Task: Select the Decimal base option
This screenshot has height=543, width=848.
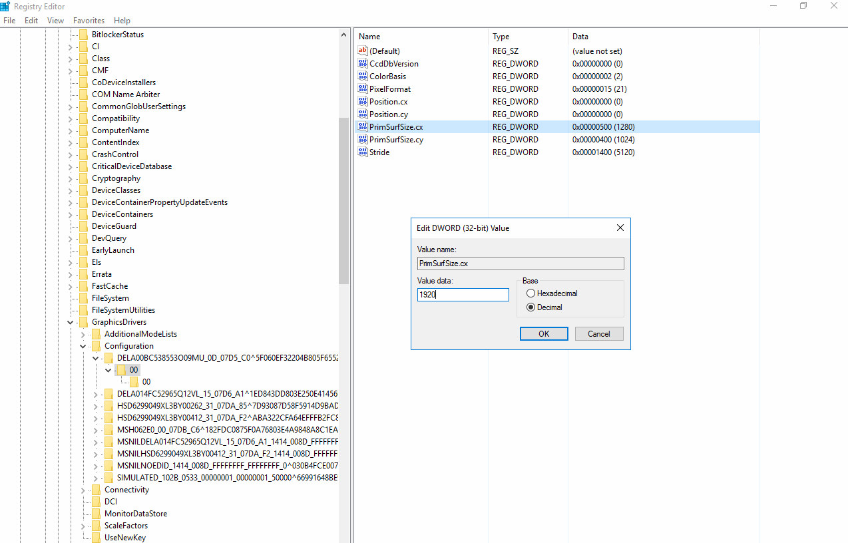Action: [x=544, y=307]
